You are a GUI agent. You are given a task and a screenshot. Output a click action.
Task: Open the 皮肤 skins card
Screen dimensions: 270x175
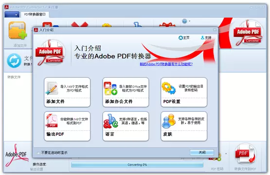click(184, 126)
